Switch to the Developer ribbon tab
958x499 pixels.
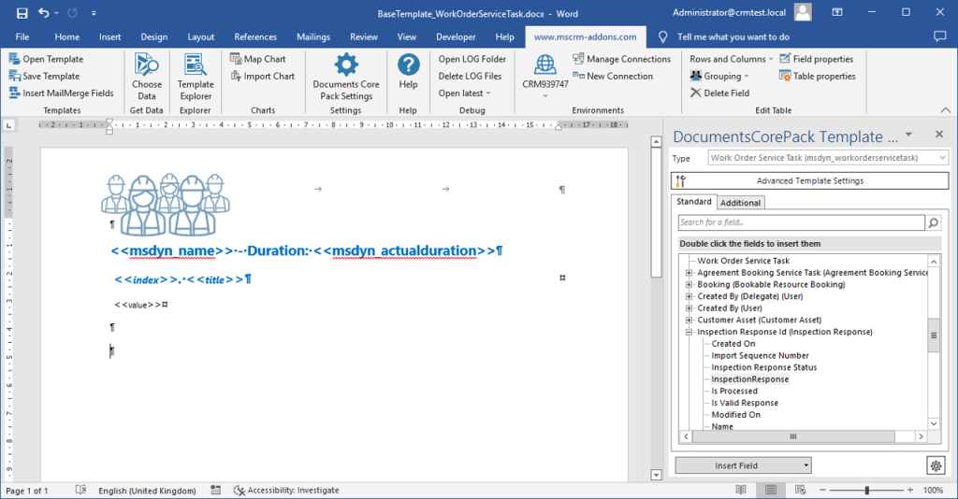(x=456, y=36)
